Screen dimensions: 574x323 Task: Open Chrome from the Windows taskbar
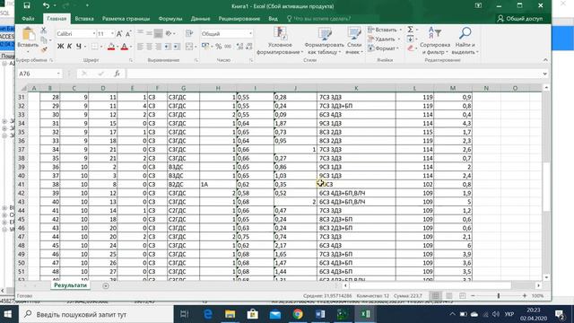pyautogui.click(x=298, y=314)
